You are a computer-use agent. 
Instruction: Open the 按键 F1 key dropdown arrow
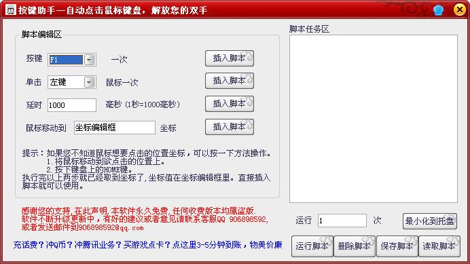pyautogui.click(x=89, y=60)
